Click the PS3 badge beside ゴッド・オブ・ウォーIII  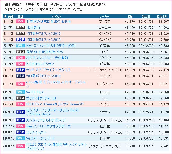(21, 98)
